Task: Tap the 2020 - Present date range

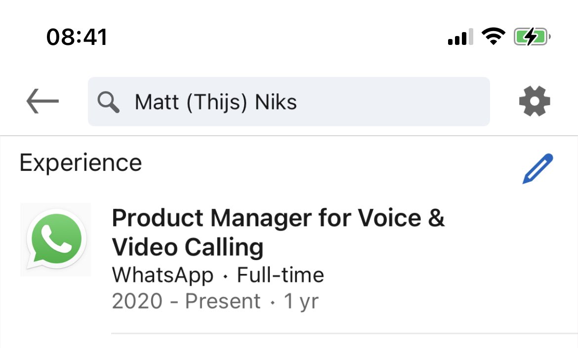Action: tap(186, 301)
